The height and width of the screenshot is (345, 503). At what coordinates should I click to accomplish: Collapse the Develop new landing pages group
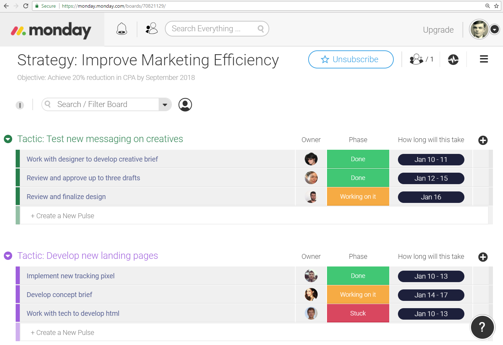8,256
